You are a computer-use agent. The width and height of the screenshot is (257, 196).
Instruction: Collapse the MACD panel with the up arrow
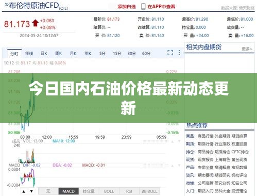(173, 166)
